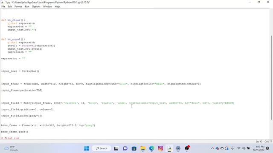Click input_field.pack(ipady=10) line

pyautogui.click(x=22, y=116)
